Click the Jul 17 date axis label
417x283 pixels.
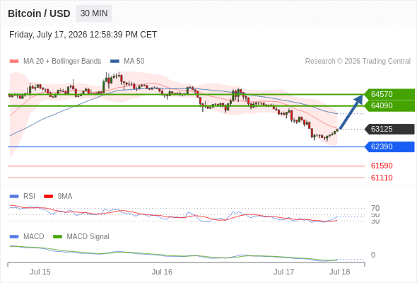click(x=283, y=272)
